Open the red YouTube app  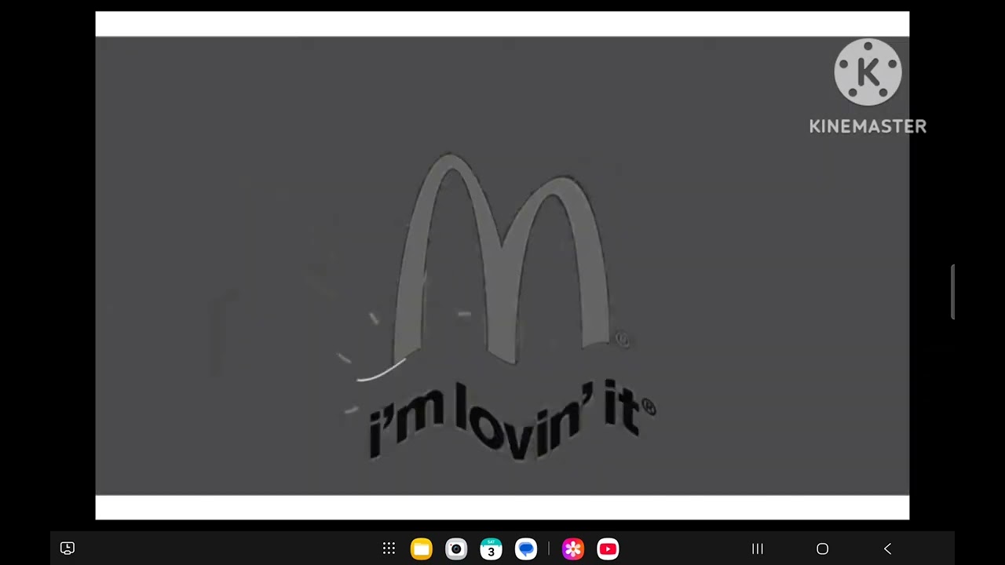click(608, 549)
